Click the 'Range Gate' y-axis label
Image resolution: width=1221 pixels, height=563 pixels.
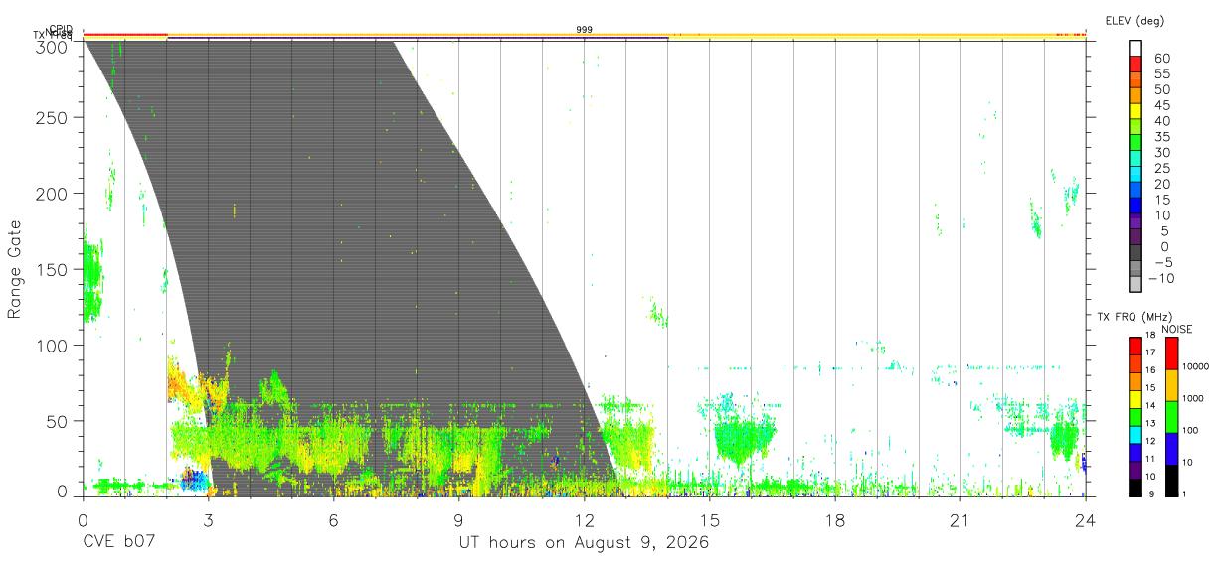15,270
